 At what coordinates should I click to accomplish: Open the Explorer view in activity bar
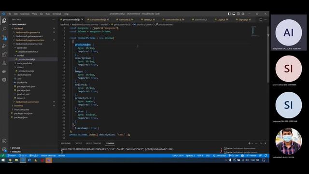[4, 21]
